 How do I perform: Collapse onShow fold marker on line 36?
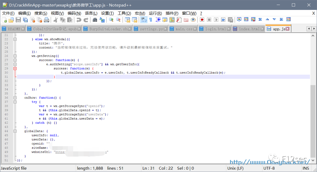(15, 98)
